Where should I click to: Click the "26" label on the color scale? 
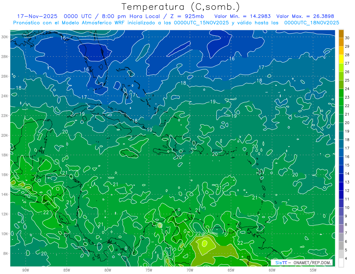[x=347, y=72]
